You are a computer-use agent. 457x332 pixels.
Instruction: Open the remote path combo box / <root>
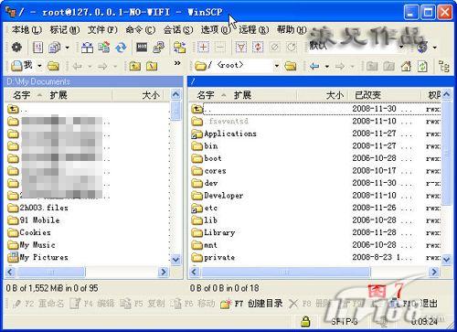[237, 65]
